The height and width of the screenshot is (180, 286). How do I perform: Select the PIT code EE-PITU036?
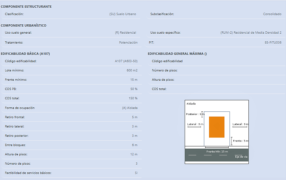pos(273,43)
